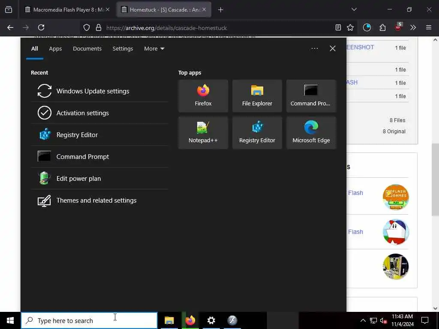The height and width of the screenshot is (329, 439).
Task: Open search panel options ellipsis menu
Action: point(314,49)
